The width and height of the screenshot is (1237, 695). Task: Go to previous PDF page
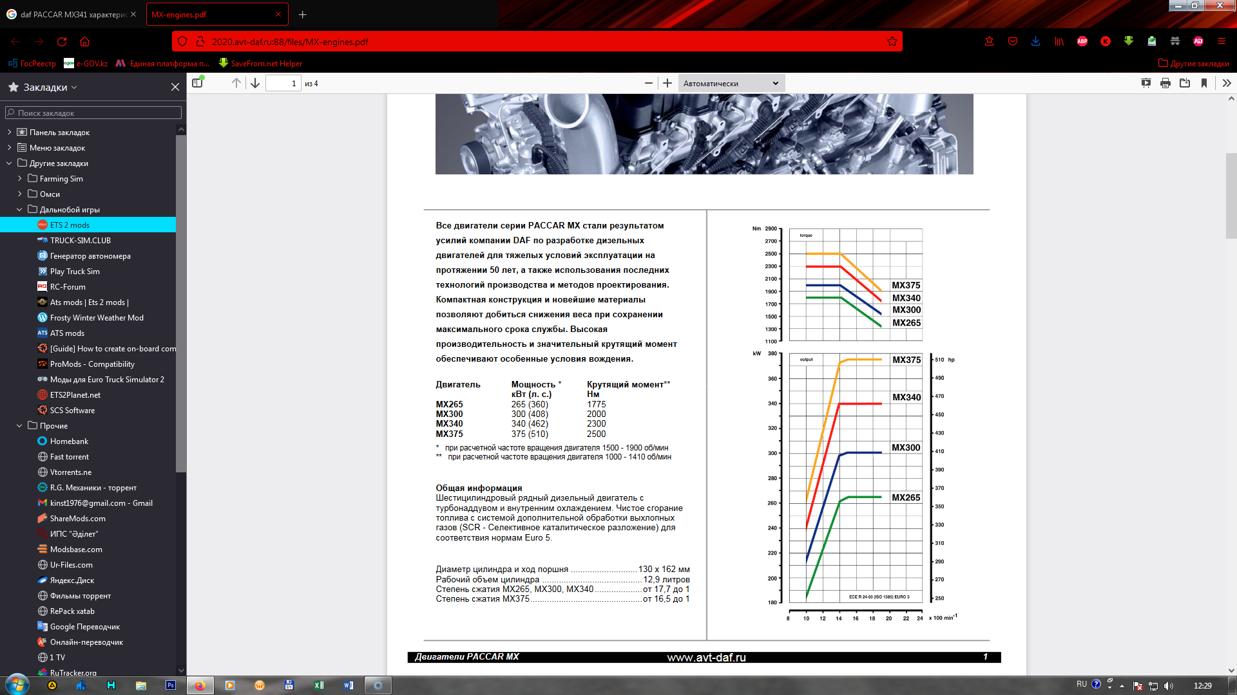(x=236, y=83)
